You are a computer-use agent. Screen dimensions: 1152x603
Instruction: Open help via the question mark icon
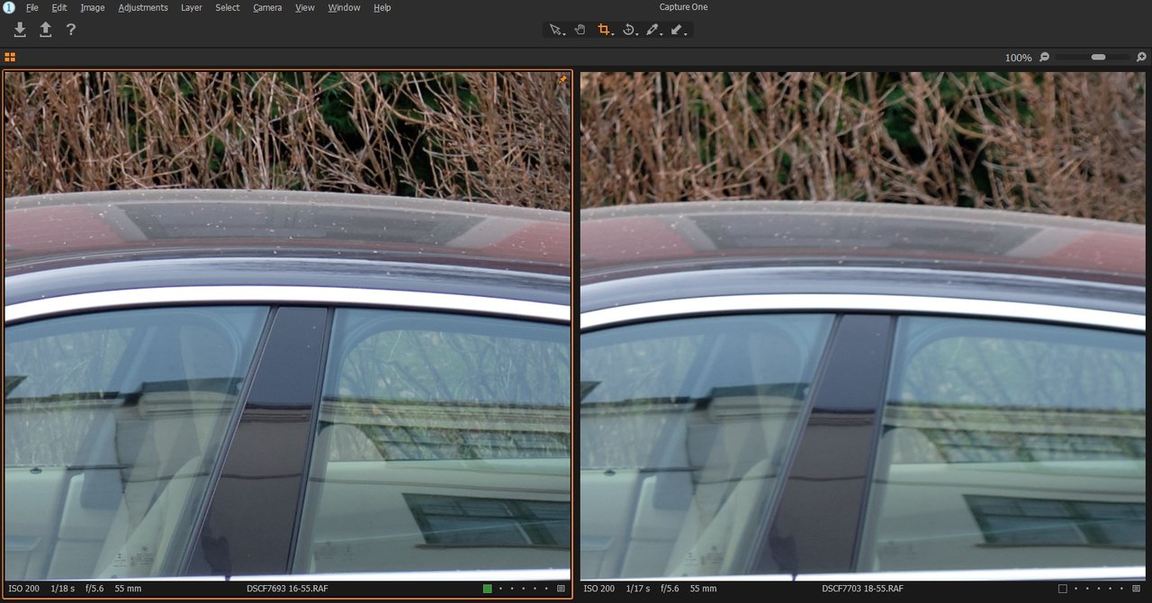71,30
